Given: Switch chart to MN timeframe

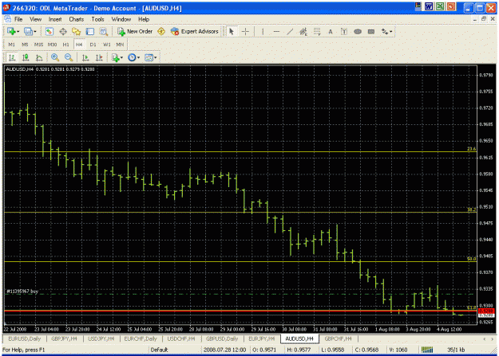Looking at the screenshot, I should coord(120,45).
